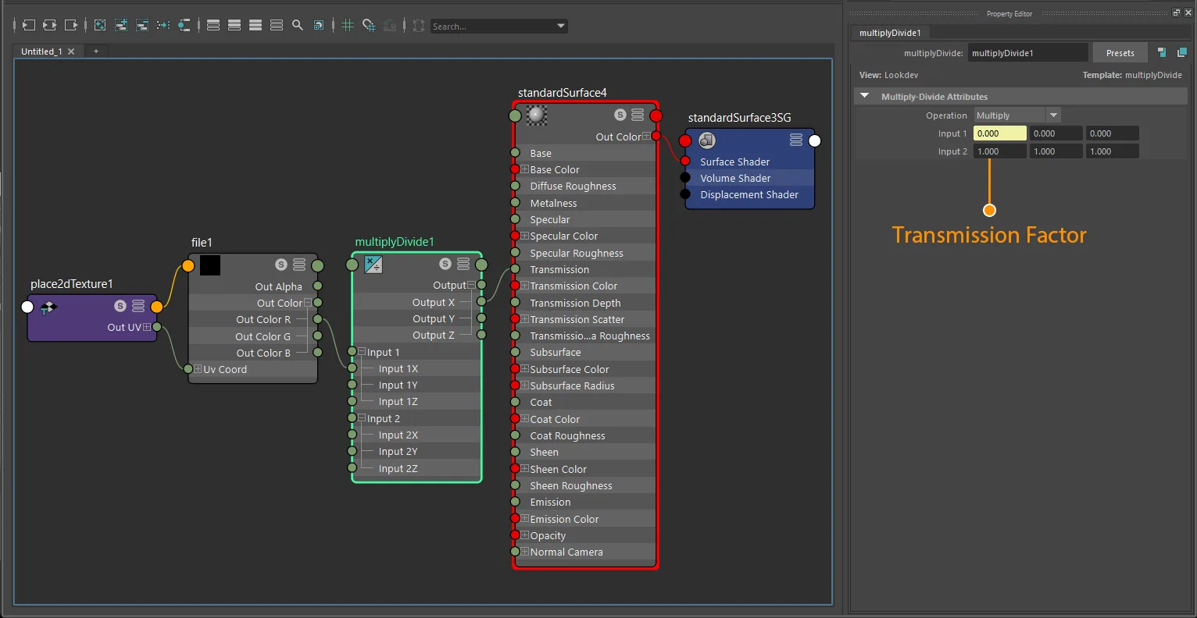This screenshot has height=618, width=1197.
Task: Select the Transmission Depth attribute row
Action: coord(584,303)
